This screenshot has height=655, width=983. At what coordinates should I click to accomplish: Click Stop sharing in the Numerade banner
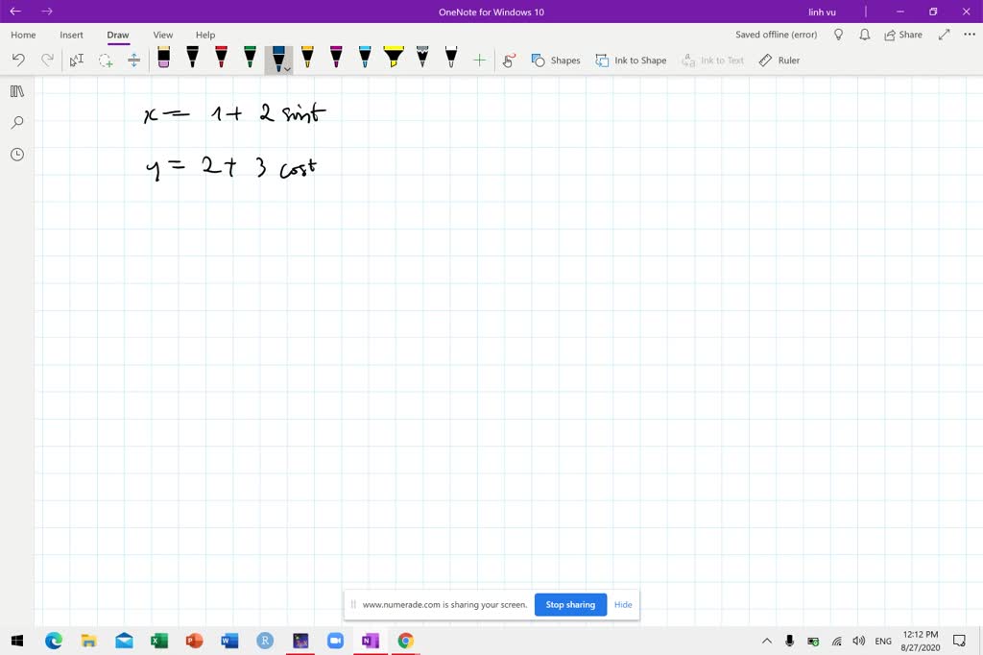point(570,604)
